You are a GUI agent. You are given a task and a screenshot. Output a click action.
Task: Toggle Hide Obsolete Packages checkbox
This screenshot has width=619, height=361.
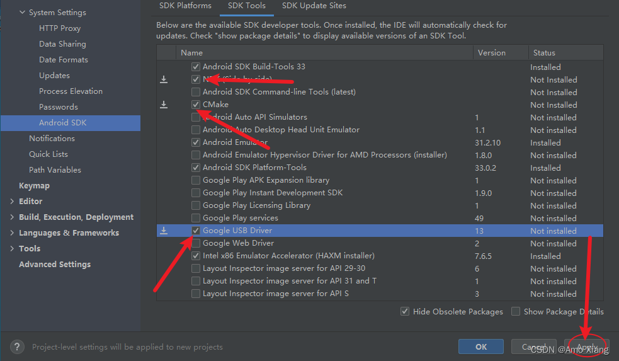pos(404,311)
